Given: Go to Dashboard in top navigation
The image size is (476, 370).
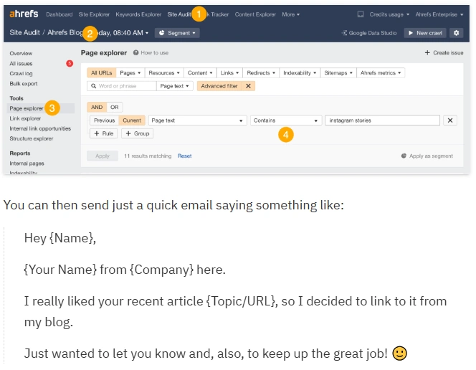Looking at the screenshot, I should (x=59, y=14).
